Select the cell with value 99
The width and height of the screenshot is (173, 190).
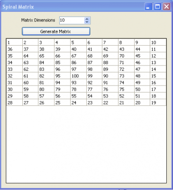click(x=94, y=76)
